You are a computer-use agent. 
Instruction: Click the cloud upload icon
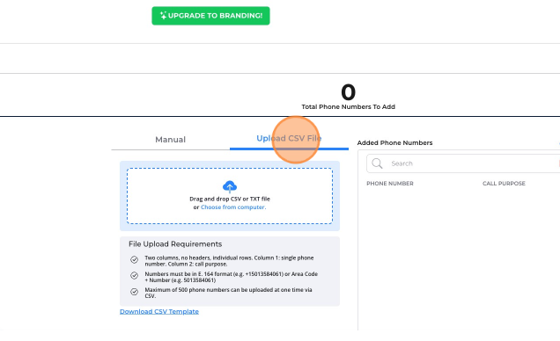[x=230, y=186]
